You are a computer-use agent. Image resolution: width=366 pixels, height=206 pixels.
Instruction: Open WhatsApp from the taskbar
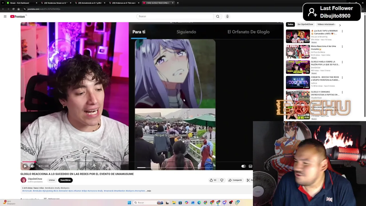[x=237, y=203]
